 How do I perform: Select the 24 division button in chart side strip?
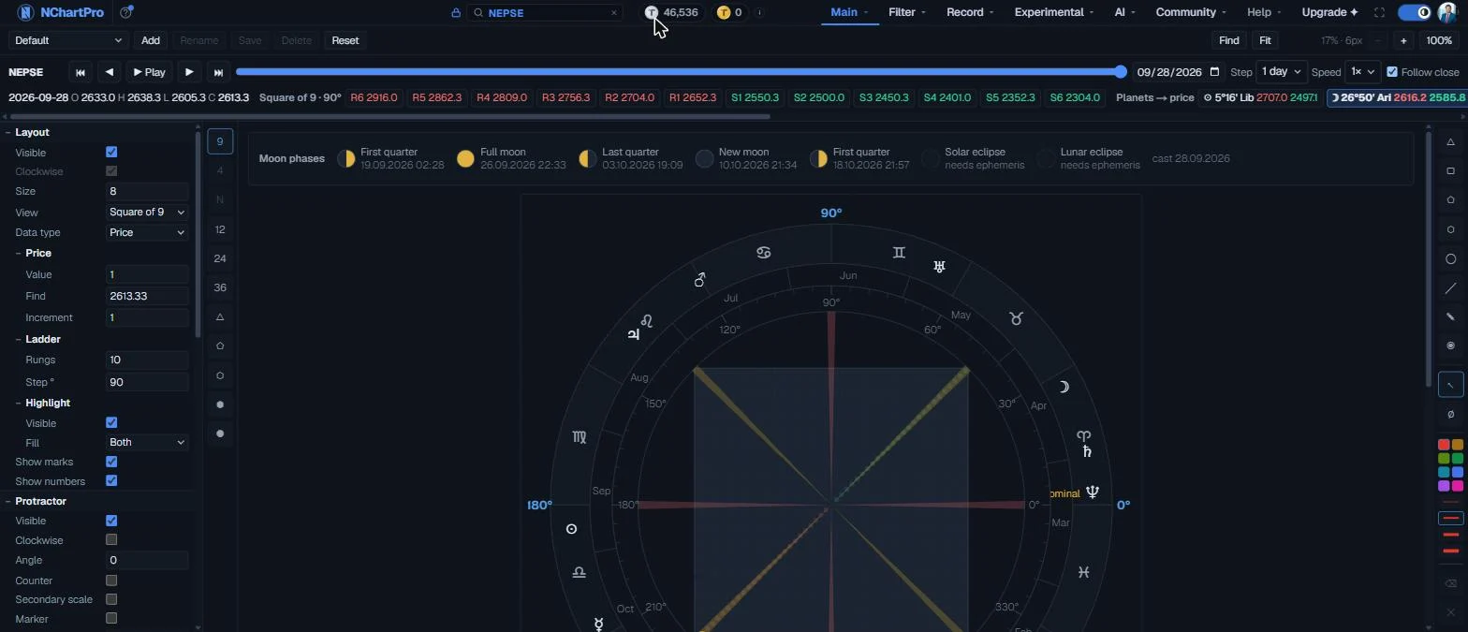click(220, 258)
